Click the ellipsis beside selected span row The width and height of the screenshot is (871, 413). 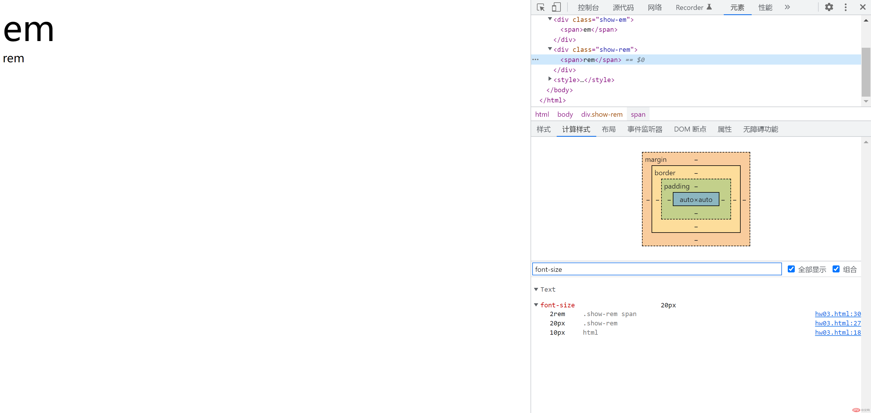pyautogui.click(x=535, y=60)
